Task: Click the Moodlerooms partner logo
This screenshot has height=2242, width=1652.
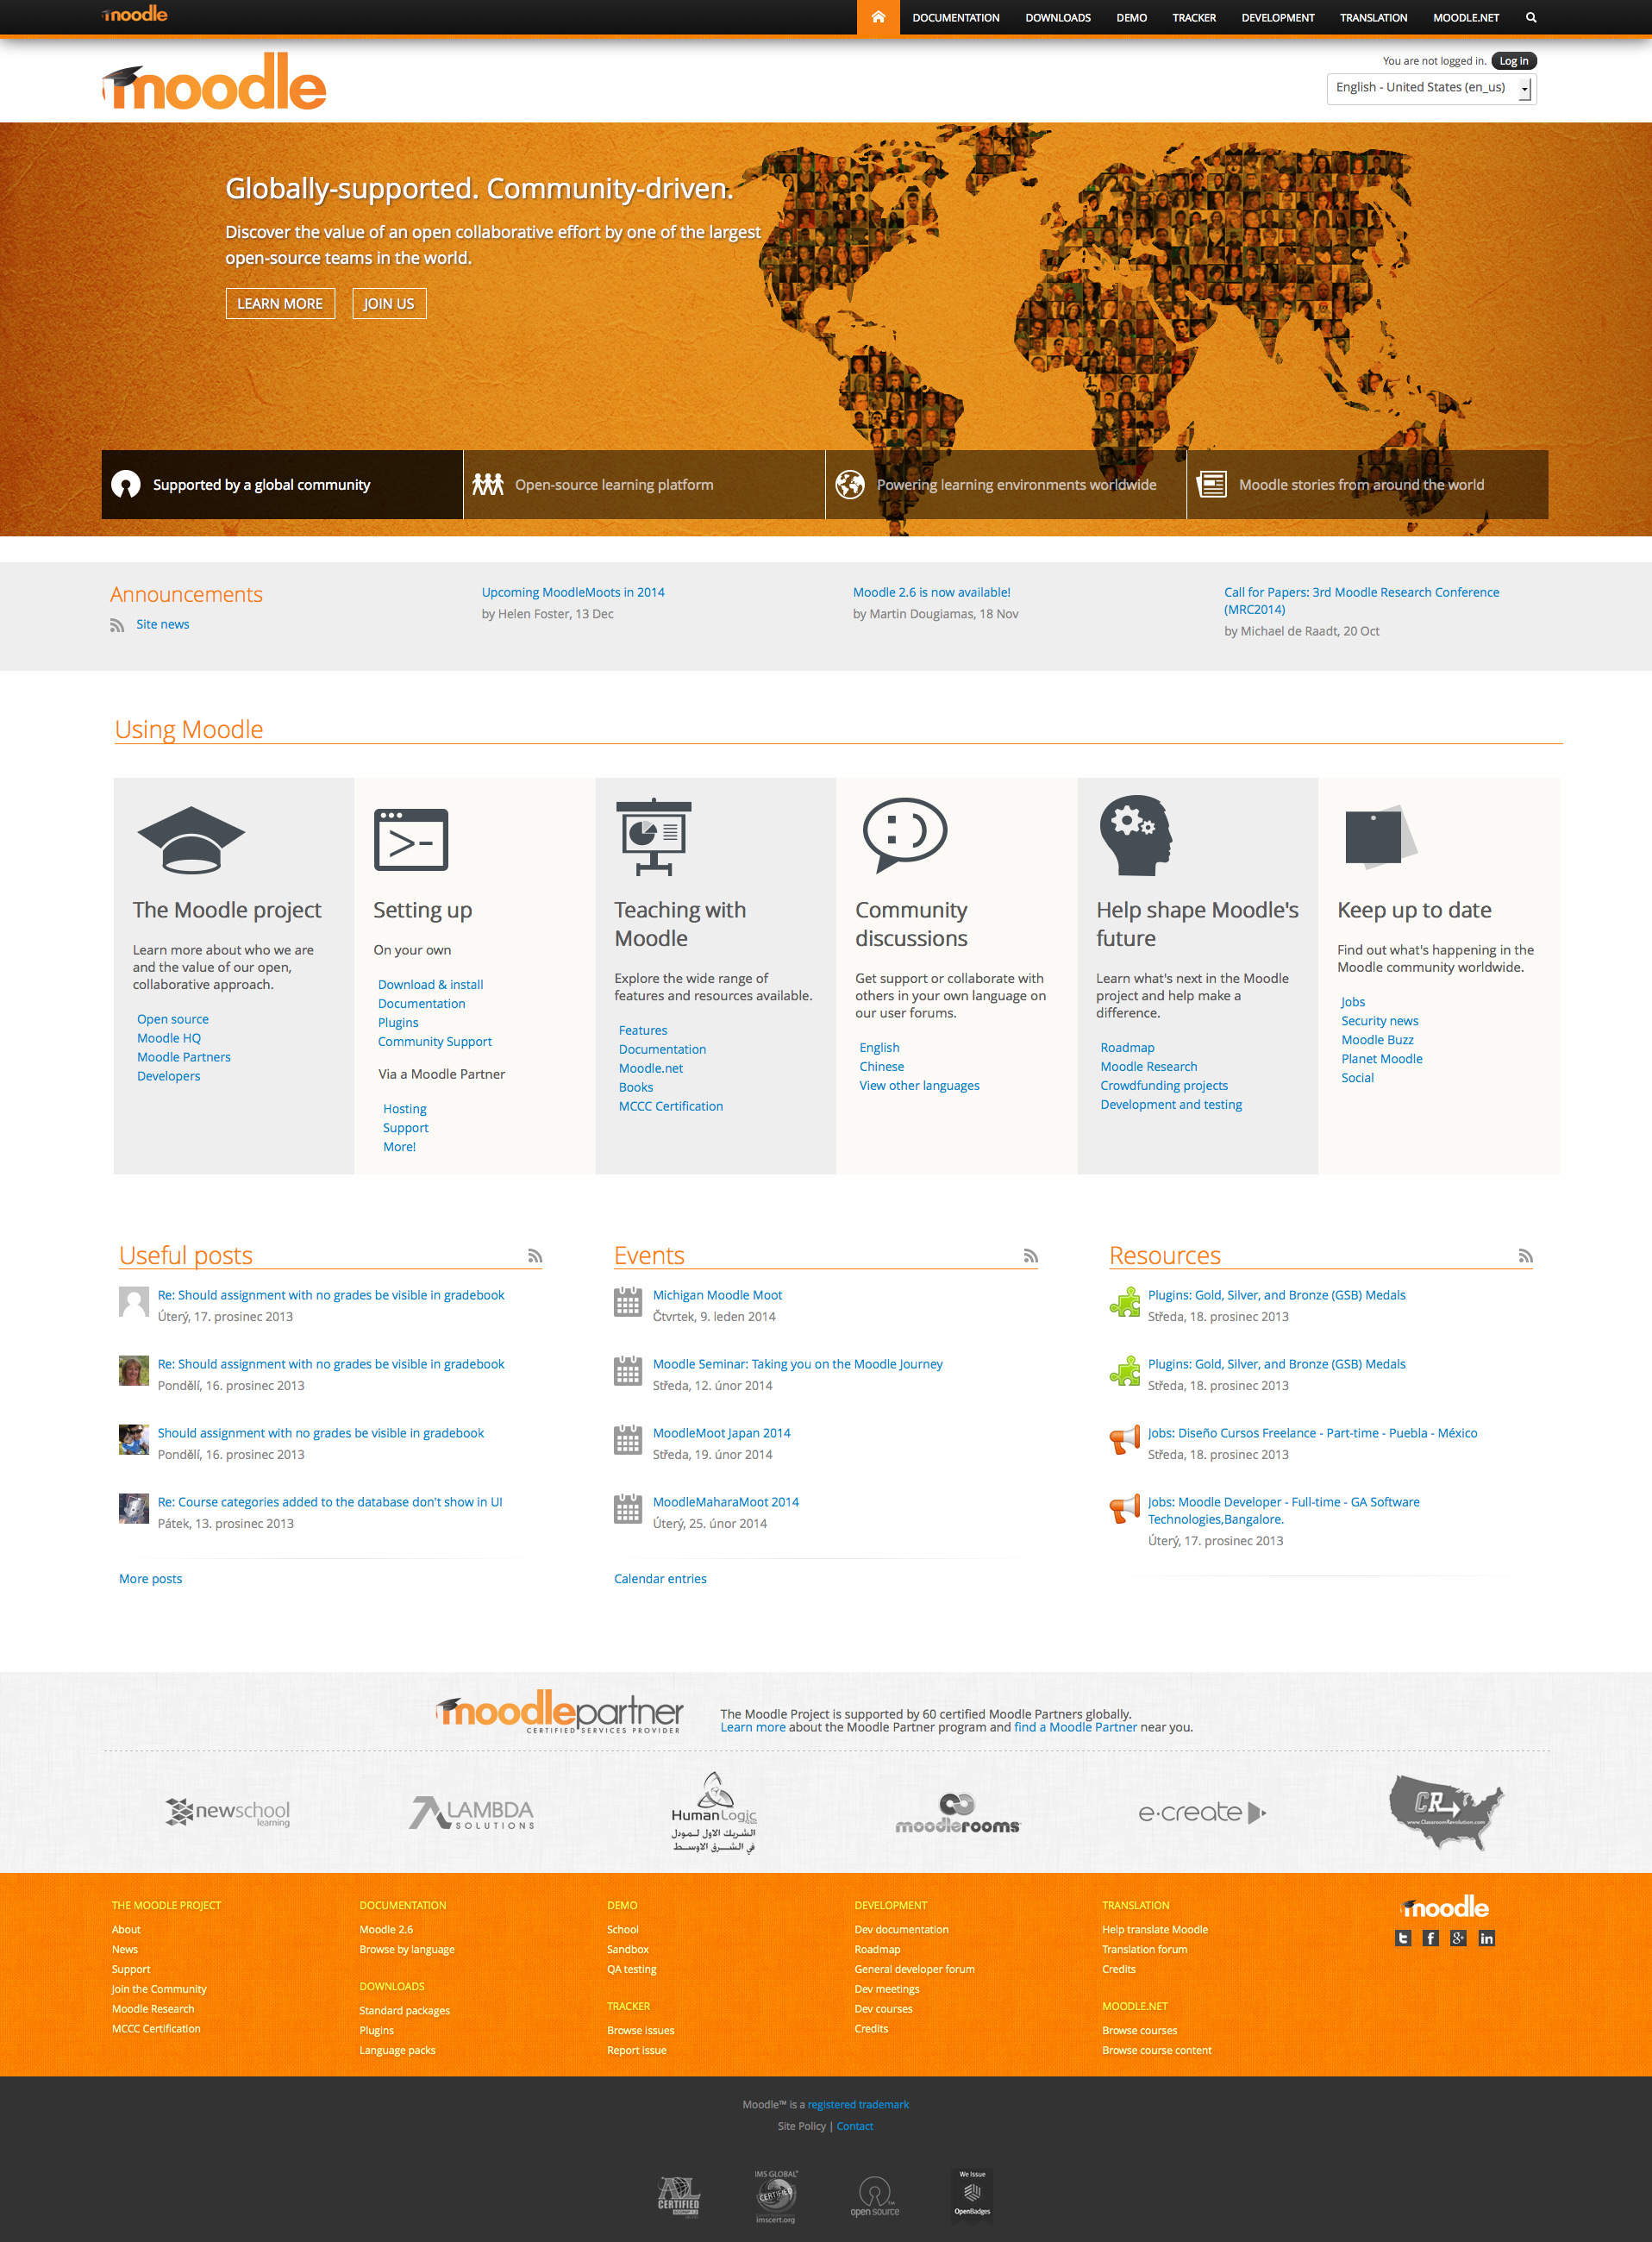Action: click(958, 1814)
